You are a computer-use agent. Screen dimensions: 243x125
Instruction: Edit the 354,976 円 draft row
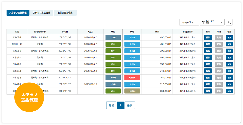[208, 91]
